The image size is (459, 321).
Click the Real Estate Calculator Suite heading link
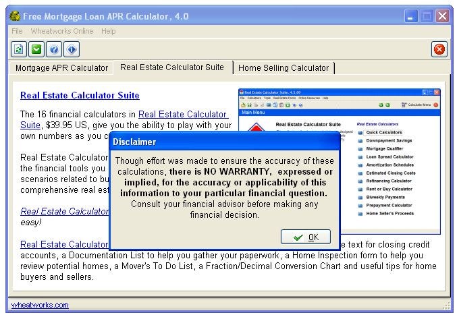(x=80, y=95)
